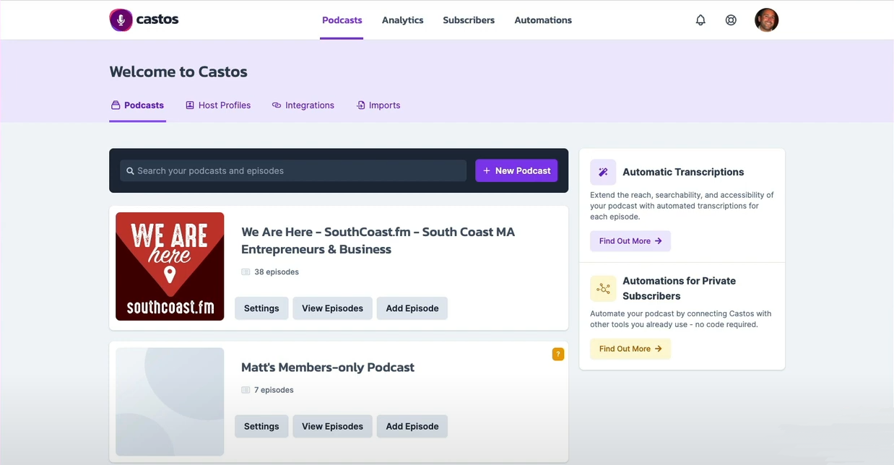Viewport: 894px width, 465px height.
Task: Click the search magnifier icon
Action: pyautogui.click(x=130, y=170)
